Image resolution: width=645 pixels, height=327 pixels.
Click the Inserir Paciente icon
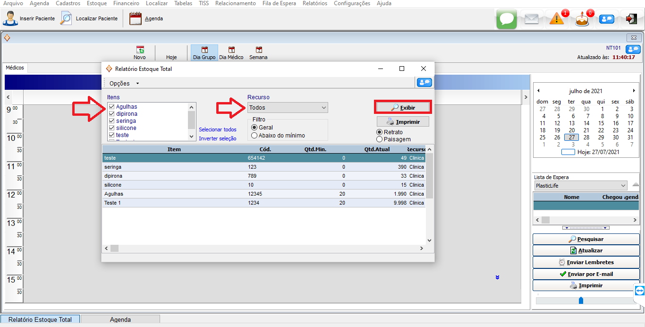tap(10, 18)
